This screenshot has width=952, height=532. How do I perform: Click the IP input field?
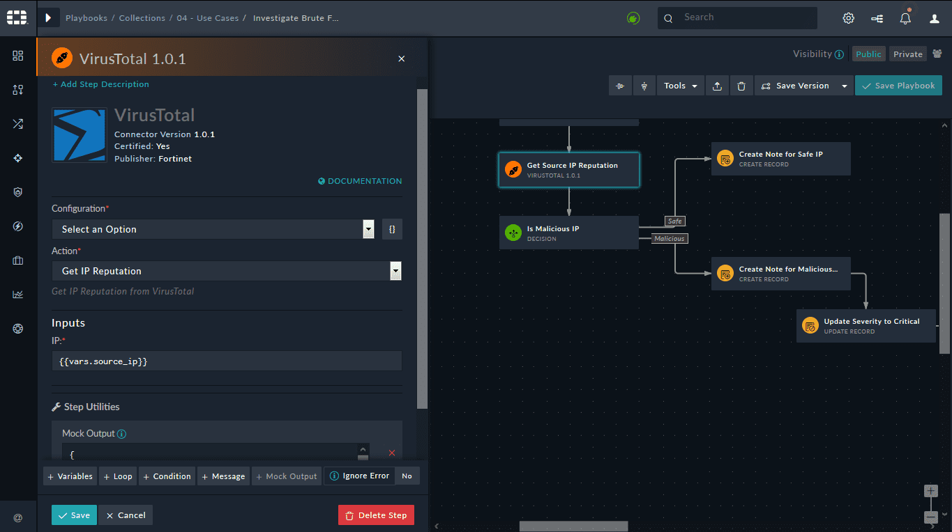[227, 361]
